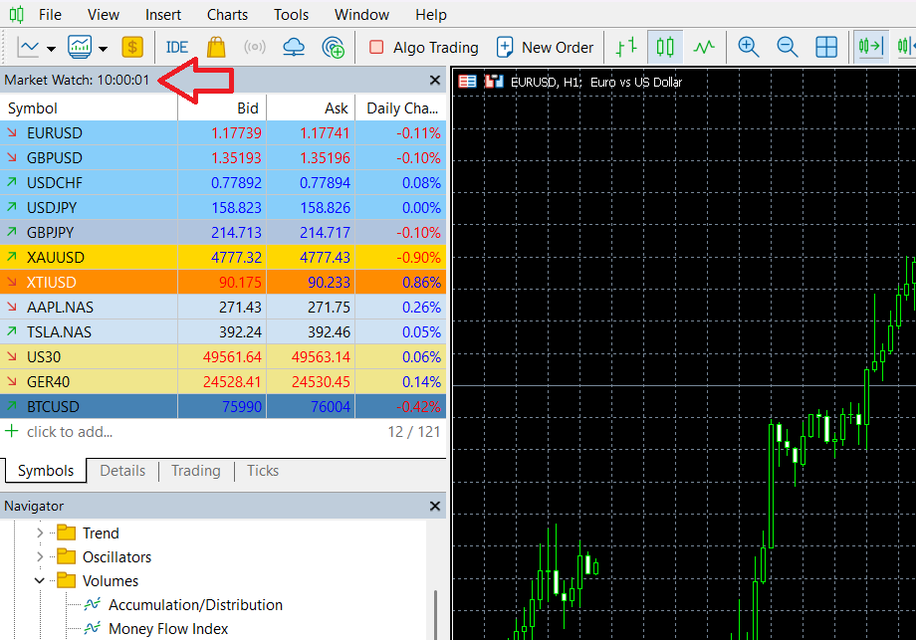
Task: Open the Market shopping bag icon
Action: pos(216,48)
